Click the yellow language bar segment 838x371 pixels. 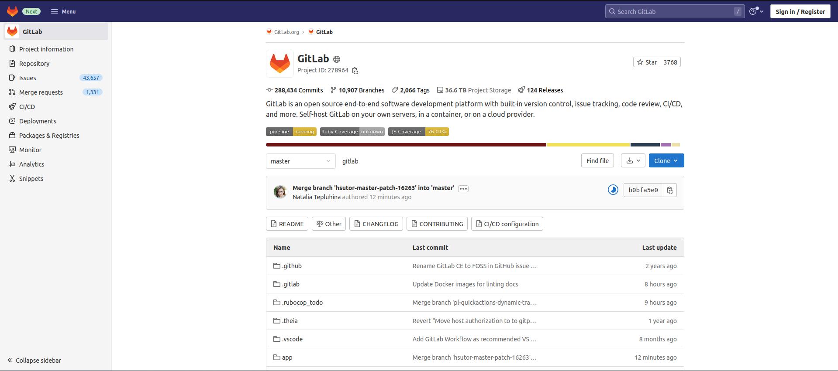[x=589, y=145]
